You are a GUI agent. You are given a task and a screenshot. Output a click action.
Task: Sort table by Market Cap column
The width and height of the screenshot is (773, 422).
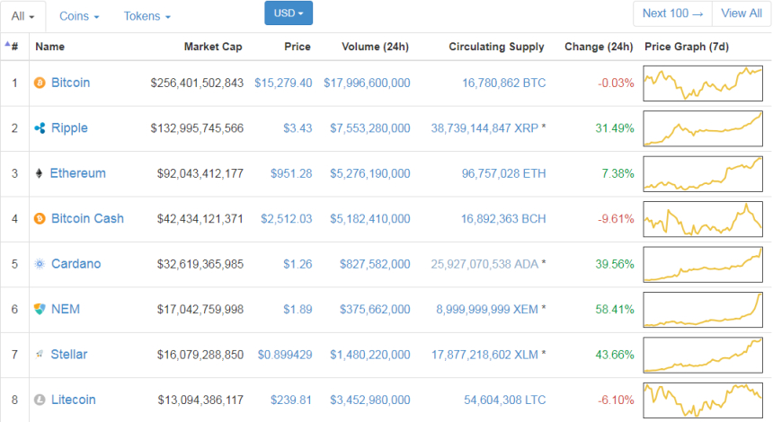213,47
